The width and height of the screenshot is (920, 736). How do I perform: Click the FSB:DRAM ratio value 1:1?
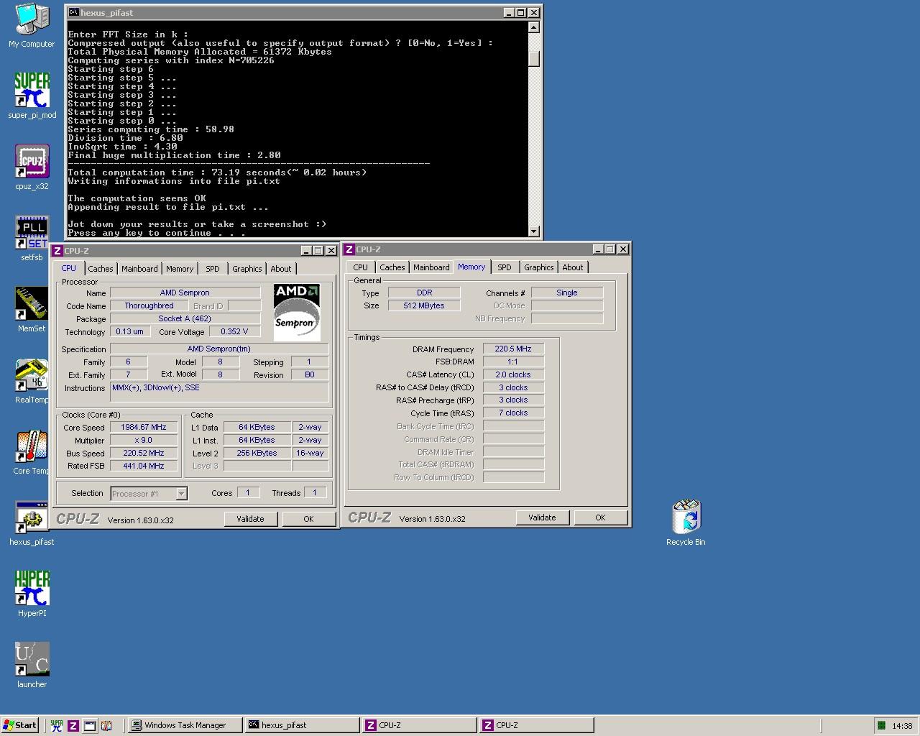click(x=513, y=362)
